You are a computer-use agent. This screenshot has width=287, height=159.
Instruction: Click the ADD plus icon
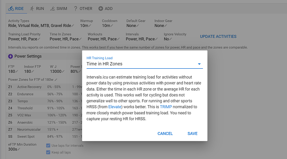(x=101, y=9)
